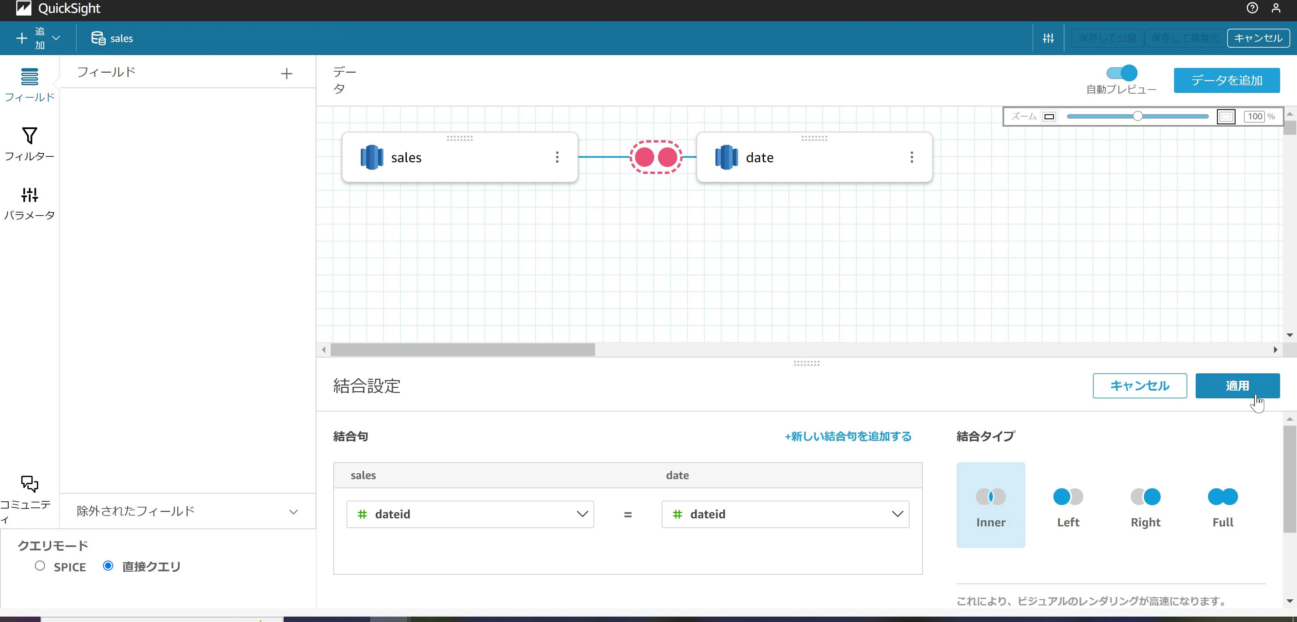The image size is (1297, 622).
Task: Open the user account icon
Action: 1276,7
